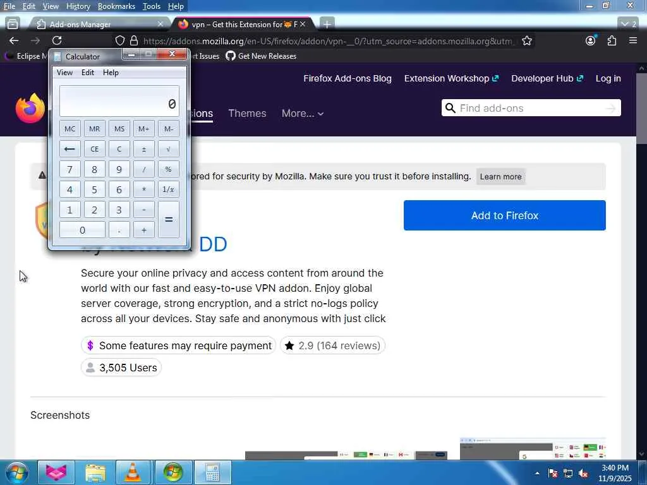The image size is (647, 485).
Task: Open Calculator View menu
Action: 65,73
